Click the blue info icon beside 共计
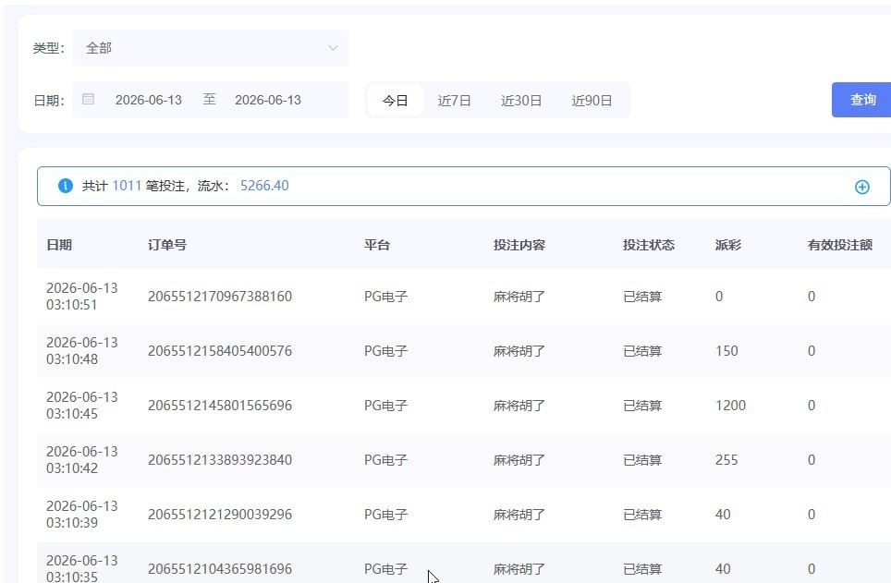Screen dimensions: 891x583 click(66, 186)
